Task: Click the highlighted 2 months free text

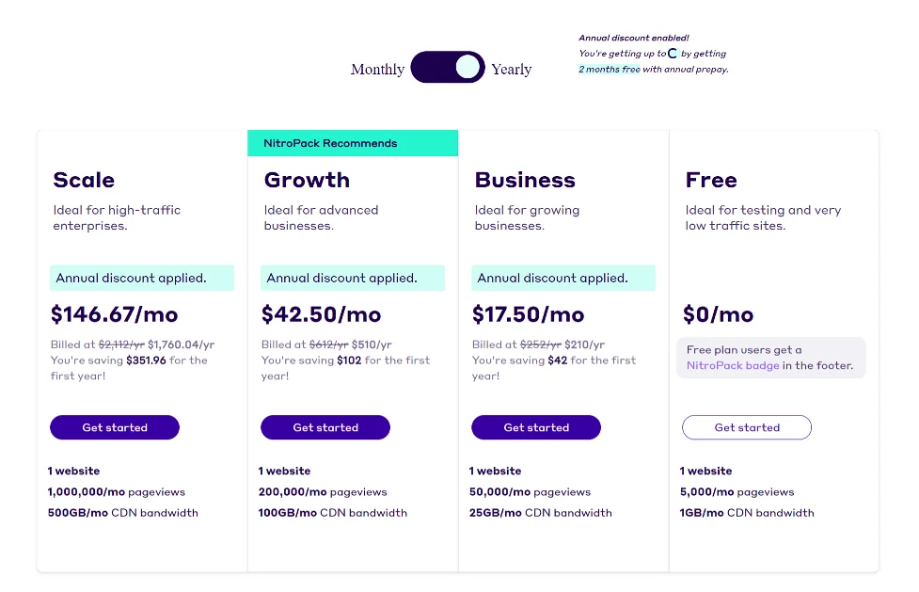Action: pos(609,70)
